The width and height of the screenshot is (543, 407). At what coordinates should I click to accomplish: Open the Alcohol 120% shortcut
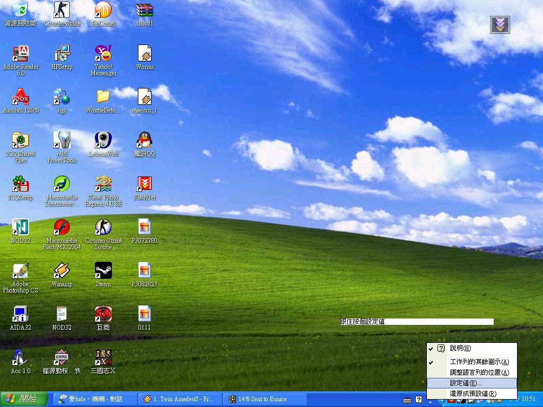click(21, 101)
